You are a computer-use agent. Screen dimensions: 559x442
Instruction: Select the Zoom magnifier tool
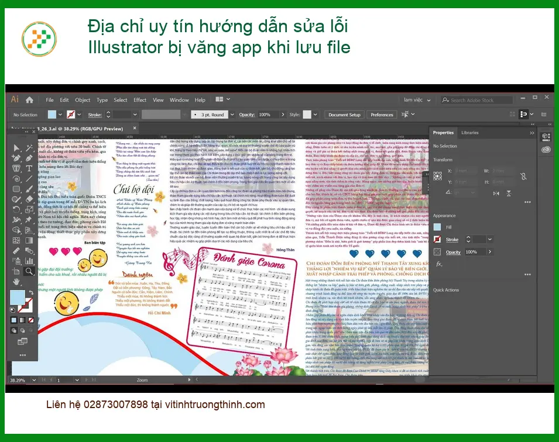coord(29,271)
